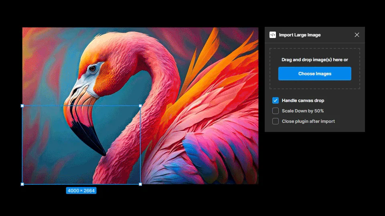Click the Choose Images button
Screen dimensions: 385x216
(314, 74)
